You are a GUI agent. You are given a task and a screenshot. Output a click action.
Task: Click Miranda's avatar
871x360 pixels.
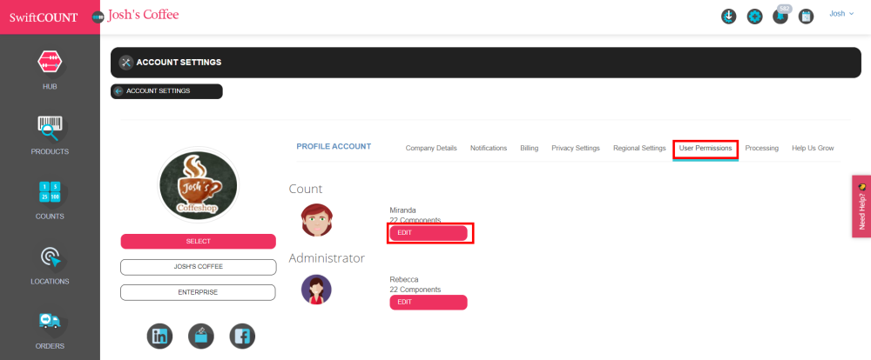click(317, 220)
